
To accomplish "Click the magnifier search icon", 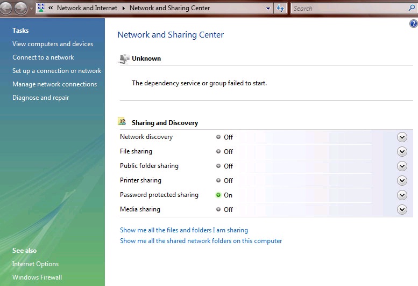I will tap(412, 8).
